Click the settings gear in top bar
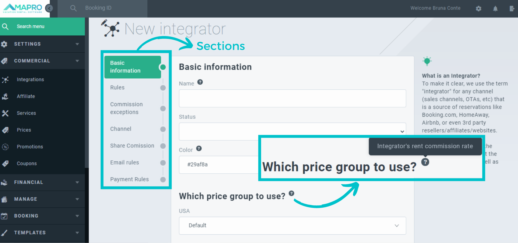The image size is (518, 243). (x=479, y=8)
